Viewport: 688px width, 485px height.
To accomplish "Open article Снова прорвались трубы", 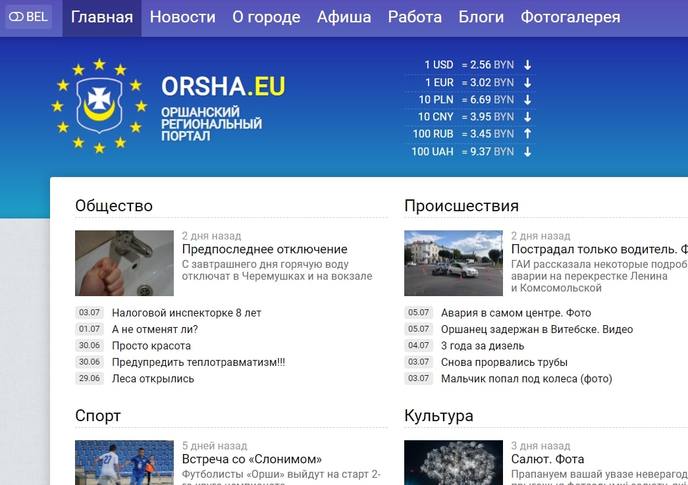I will click(x=504, y=362).
